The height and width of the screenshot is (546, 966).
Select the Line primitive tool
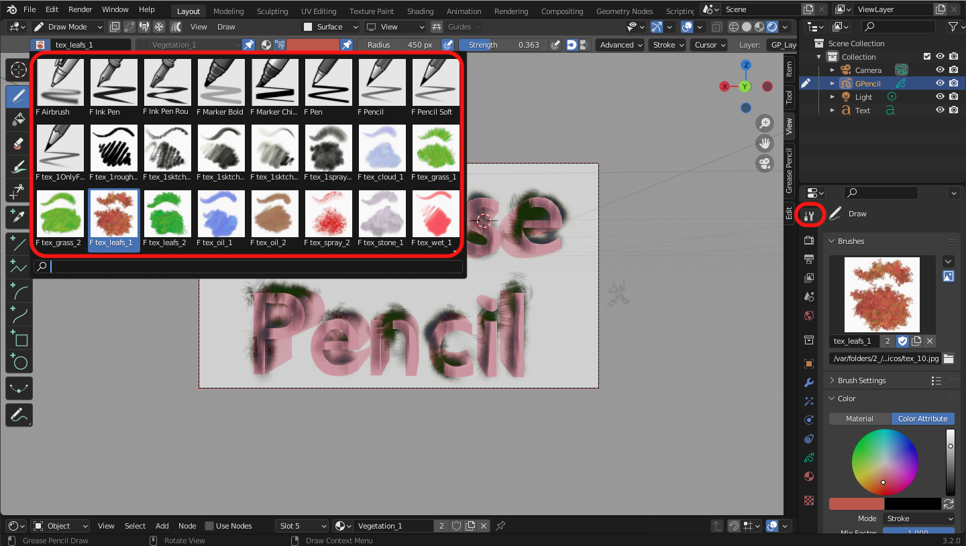click(x=19, y=244)
